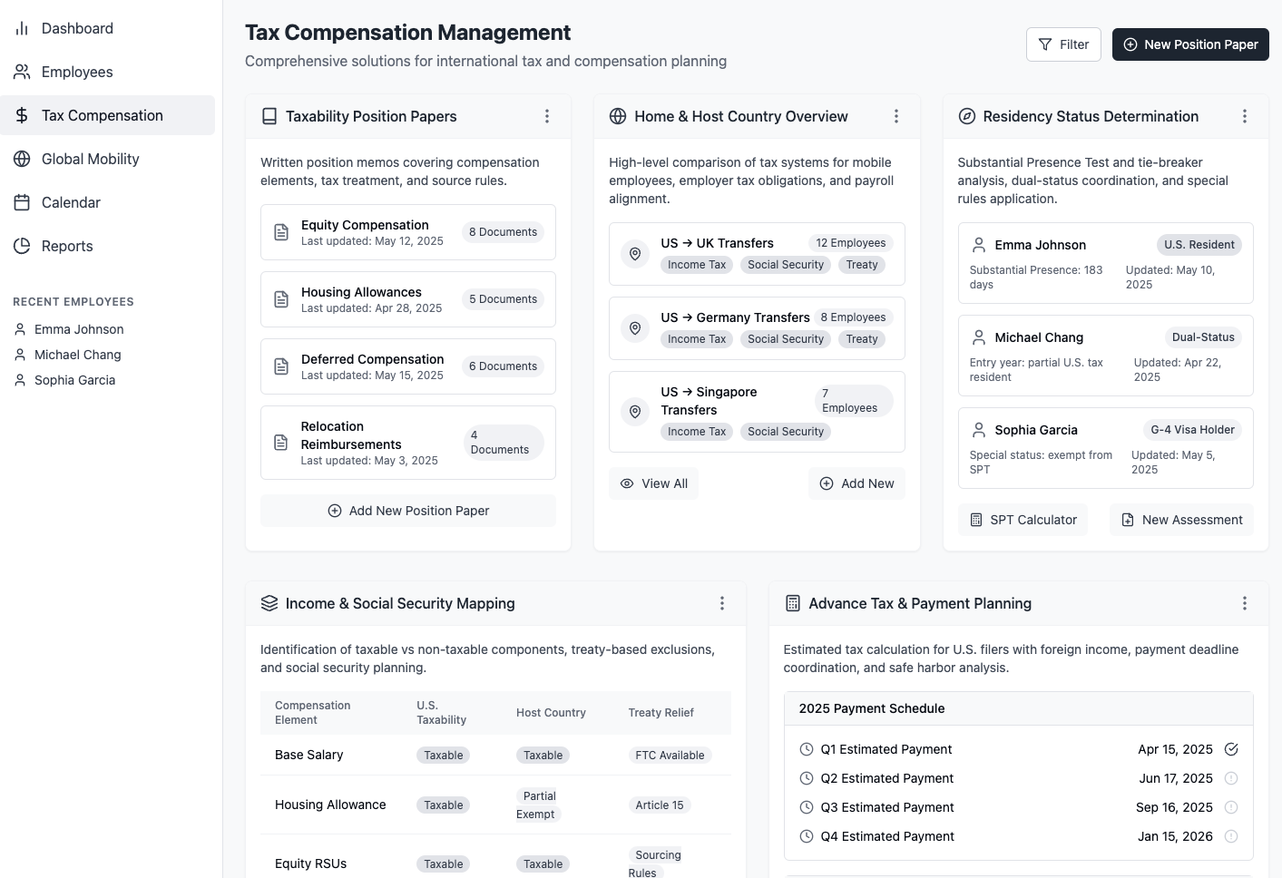Click the clock icon beside Q3 Estimated Payment
The image size is (1282, 878).
tap(807, 807)
